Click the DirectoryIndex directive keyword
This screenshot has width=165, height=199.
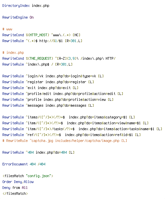[16, 6]
